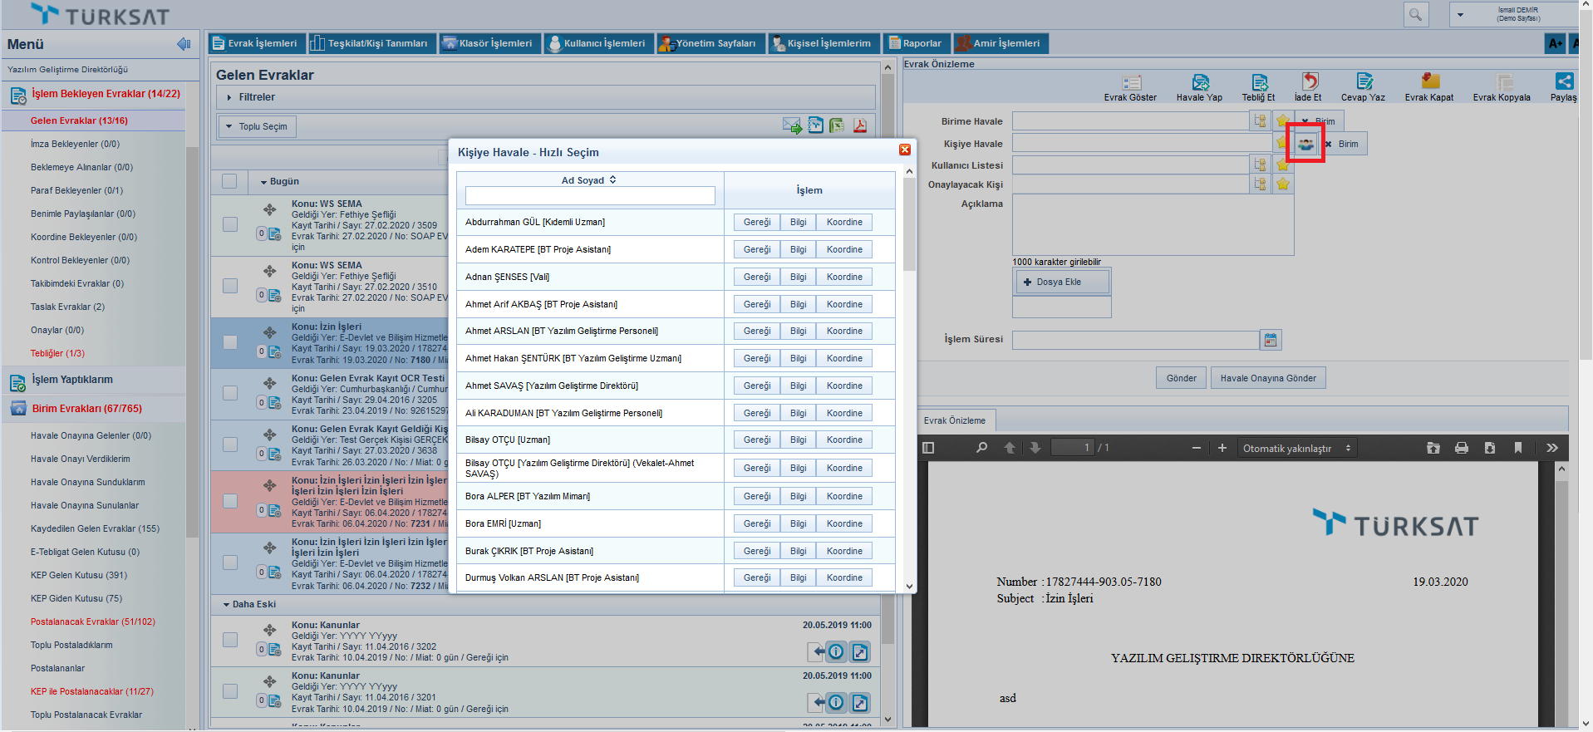This screenshot has height=732, width=1593.
Task: Click the Ad Soyad filter input field
Action: 589,195
